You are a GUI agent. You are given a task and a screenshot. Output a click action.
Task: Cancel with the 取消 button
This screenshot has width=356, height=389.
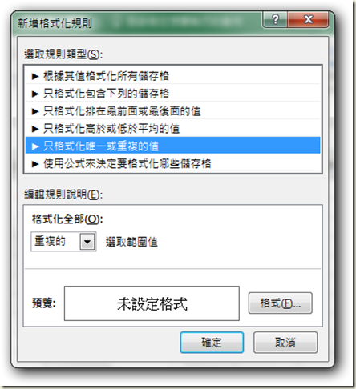coord(285,343)
